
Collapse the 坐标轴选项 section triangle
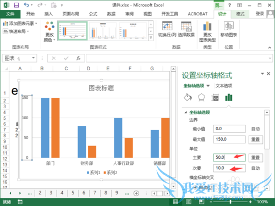tap(186, 113)
